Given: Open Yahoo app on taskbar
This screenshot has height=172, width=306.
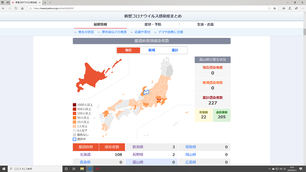Looking at the screenshot, I should click(98, 169).
